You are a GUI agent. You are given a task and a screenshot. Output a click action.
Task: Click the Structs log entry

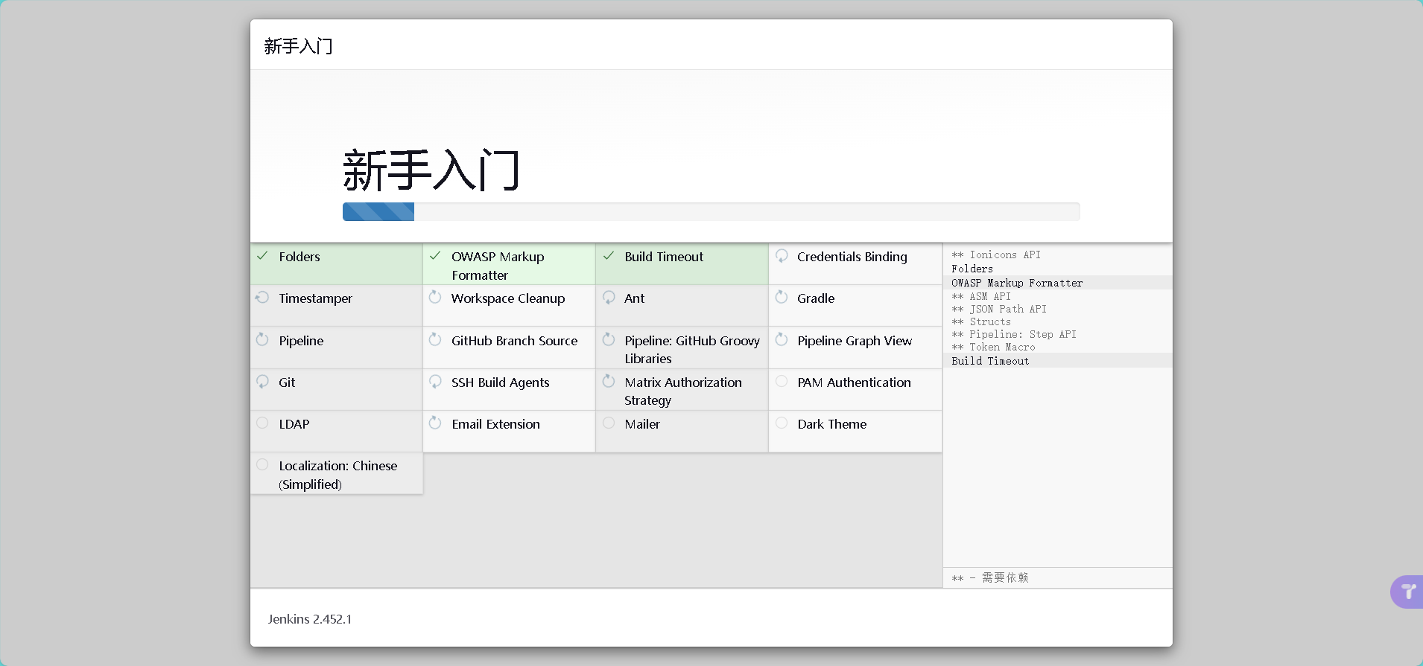[981, 321]
